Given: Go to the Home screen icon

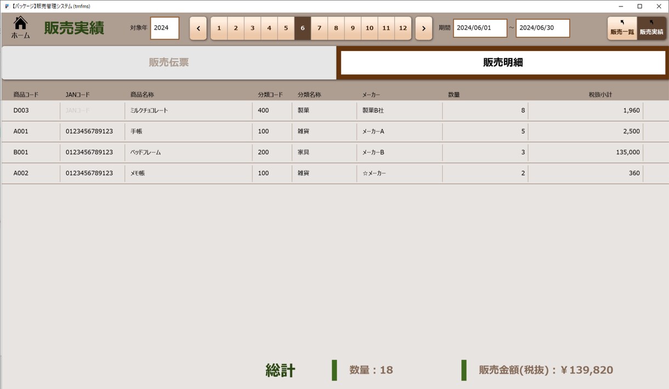Looking at the screenshot, I should point(21,27).
